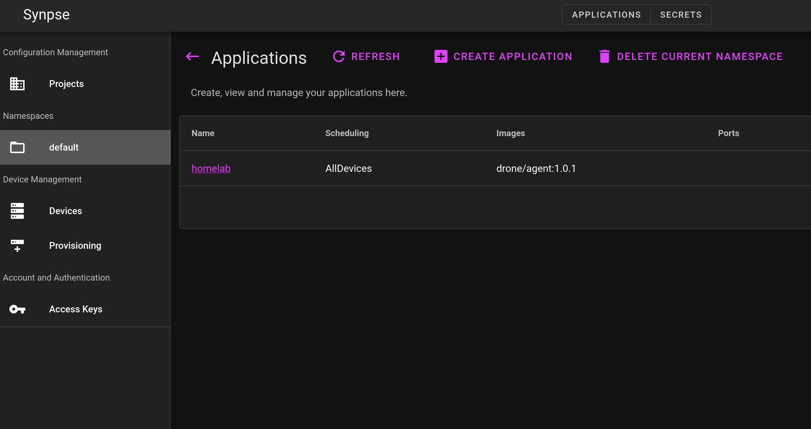Click the default namespace folder icon
This screenshot has width=811, height=429.
tap(17, 147)
